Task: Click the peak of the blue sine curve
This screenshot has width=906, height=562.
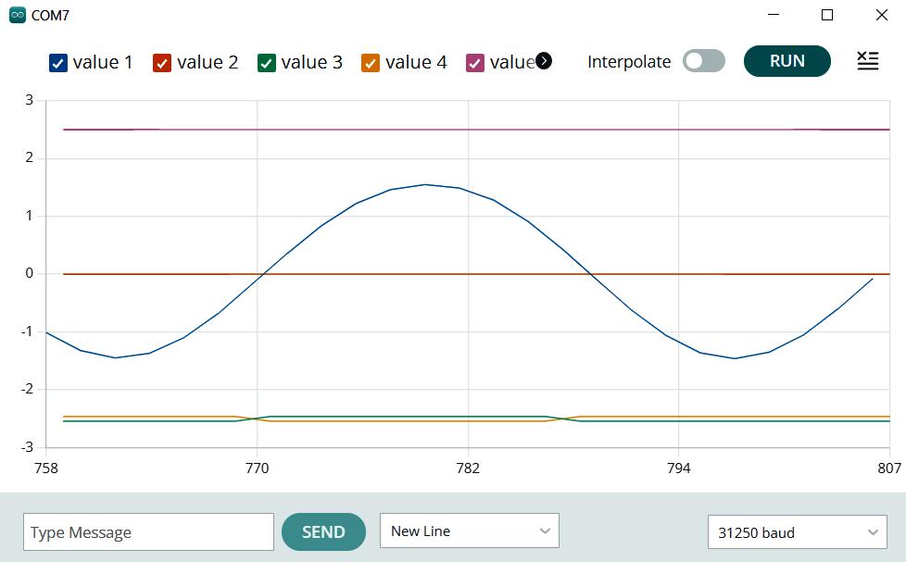Action: point(424,184)
